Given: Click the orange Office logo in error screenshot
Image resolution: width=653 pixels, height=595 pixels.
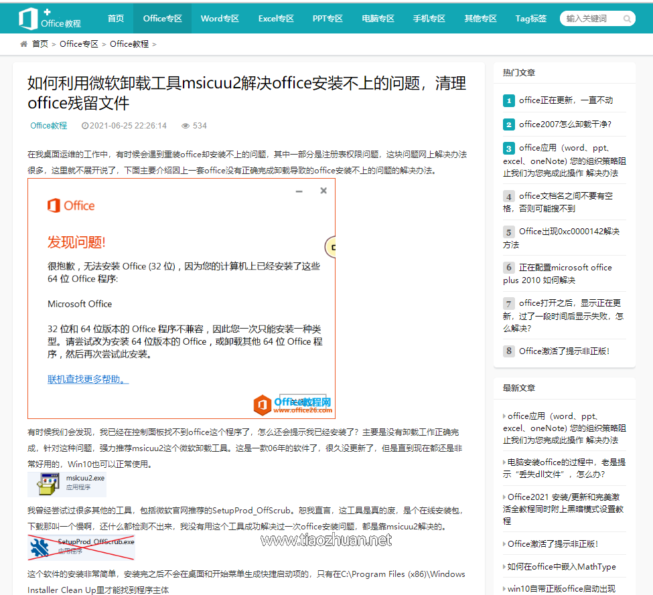Looking at the screenshot, I should (71, 205).
